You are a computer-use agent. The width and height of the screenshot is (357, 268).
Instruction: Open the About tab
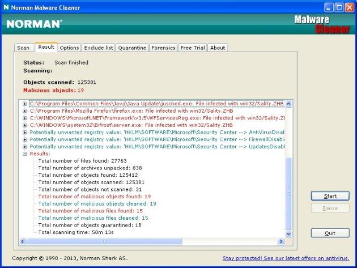click(x=218, y=48)
